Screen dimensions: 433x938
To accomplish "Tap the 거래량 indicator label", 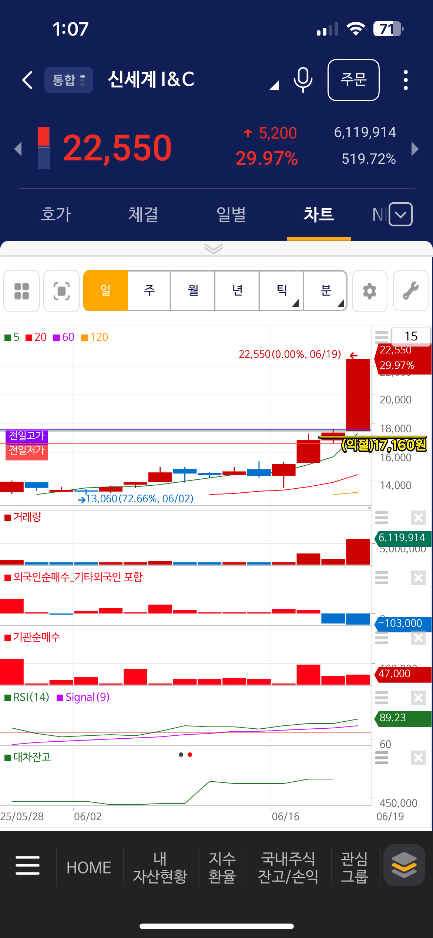I will pos(23,517).
